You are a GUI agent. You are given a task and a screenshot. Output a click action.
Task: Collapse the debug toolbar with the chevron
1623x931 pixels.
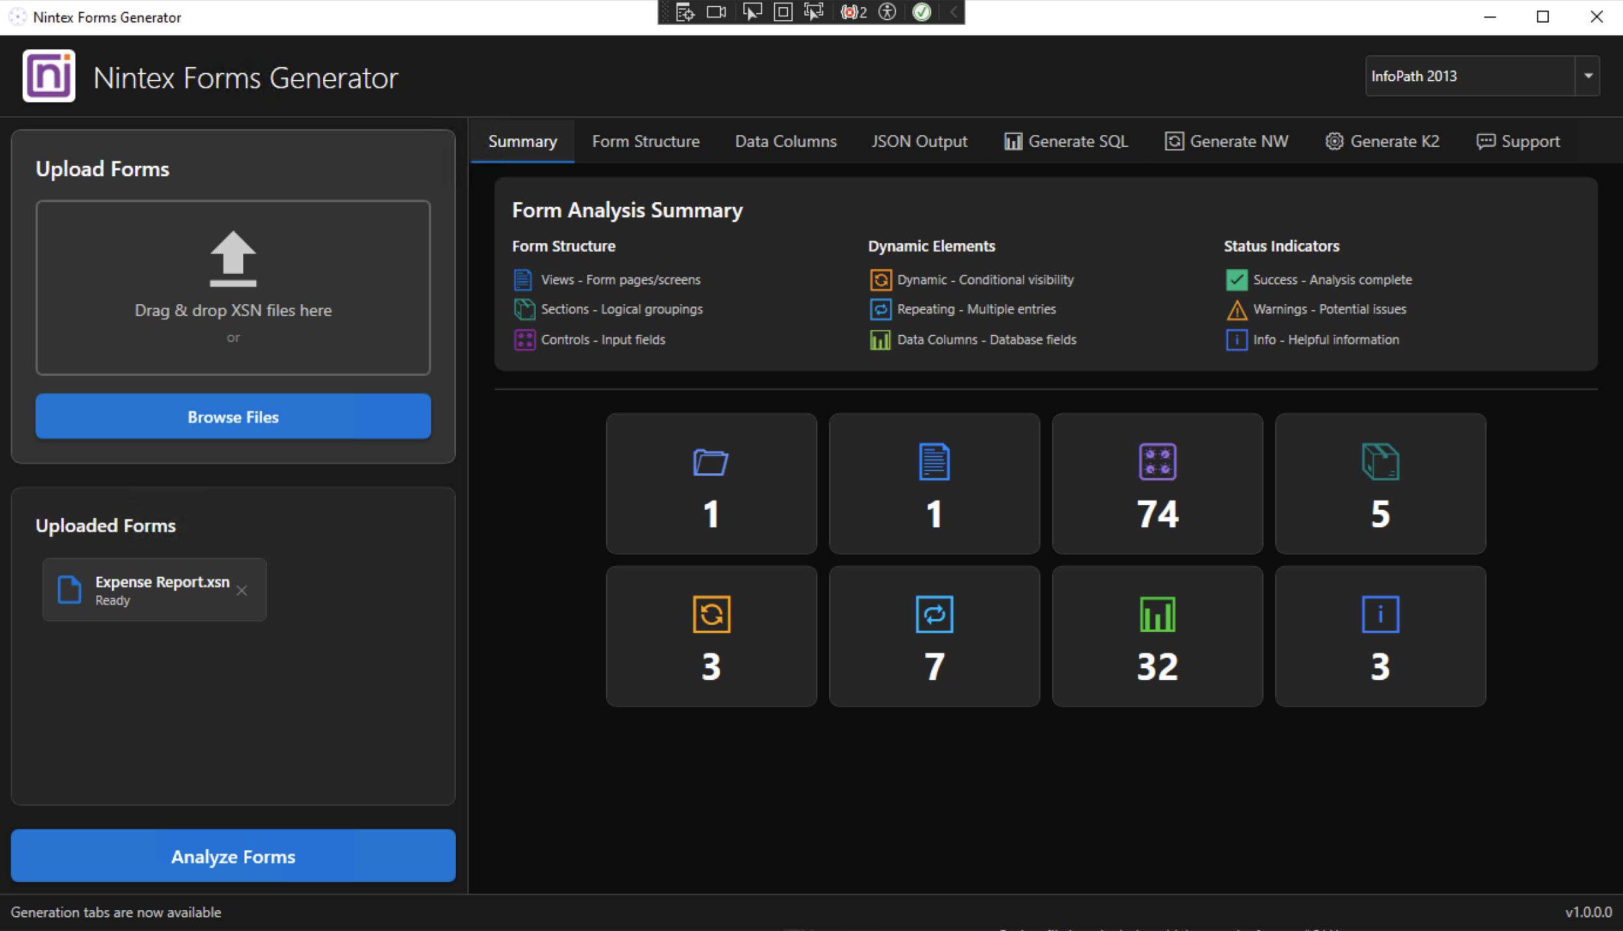coord(953,12)
